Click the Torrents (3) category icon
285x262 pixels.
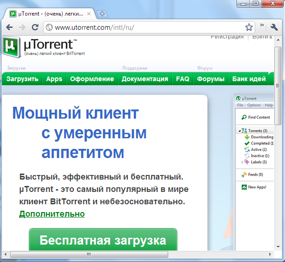tap(244, 131)
